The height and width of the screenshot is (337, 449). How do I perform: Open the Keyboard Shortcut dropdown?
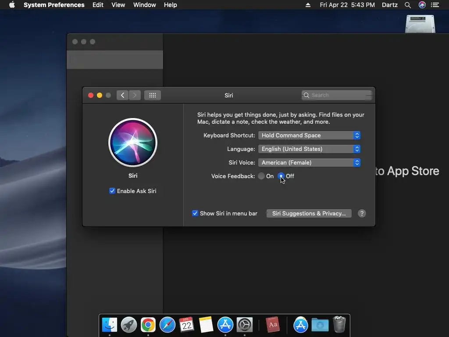(x=309, y=135)
